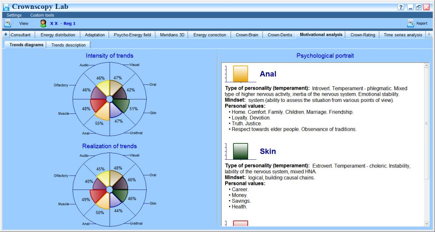The image size is (435, 232).
Task: Click the portrait scrollbar down arrow
Action: coord(427,224)
